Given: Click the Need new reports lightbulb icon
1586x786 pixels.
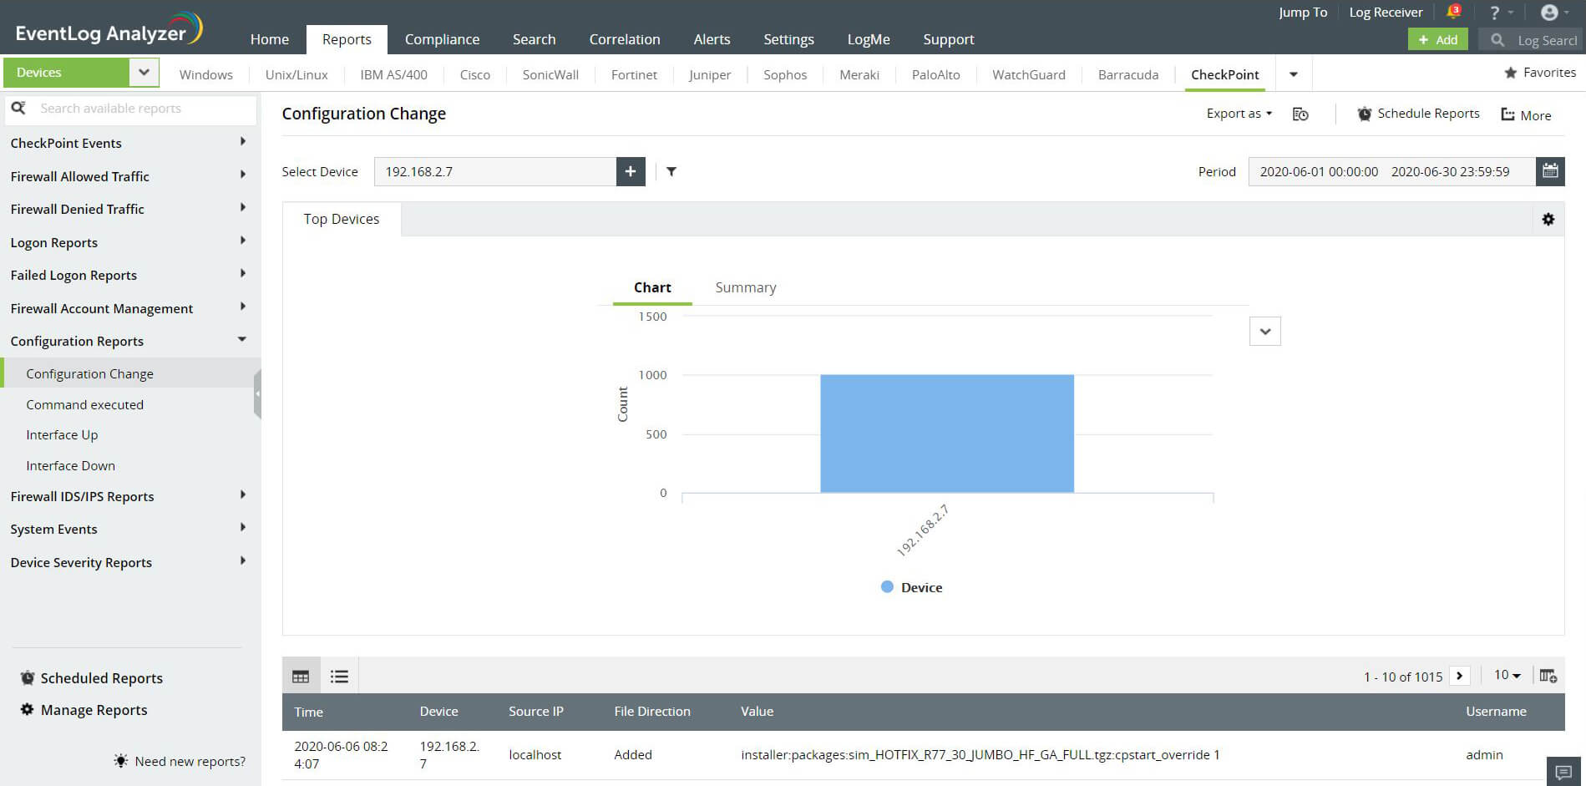Looking at the screenshot, I should tap(121, 761).
